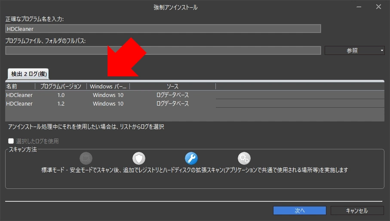Image resolution: width=390 pixels, height=221 pixels.
Task: Click ログデータベース in the version 1.0 row
Action: [x=172, y=95]
